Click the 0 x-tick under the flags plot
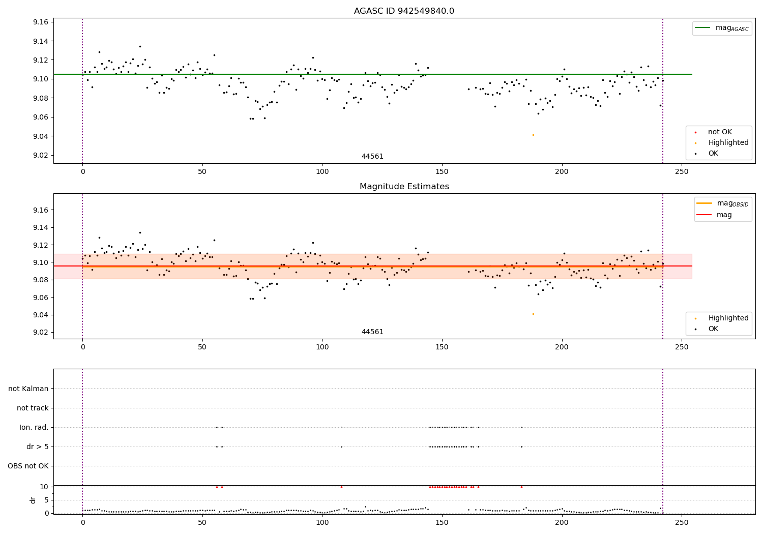The height and width of the screenshot is (534, 763). point(82,522)
